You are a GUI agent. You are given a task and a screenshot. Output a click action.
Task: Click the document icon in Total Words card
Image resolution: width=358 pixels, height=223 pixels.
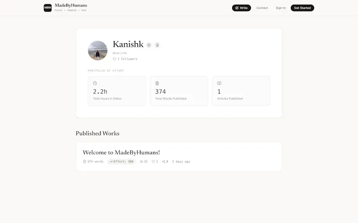157,83
